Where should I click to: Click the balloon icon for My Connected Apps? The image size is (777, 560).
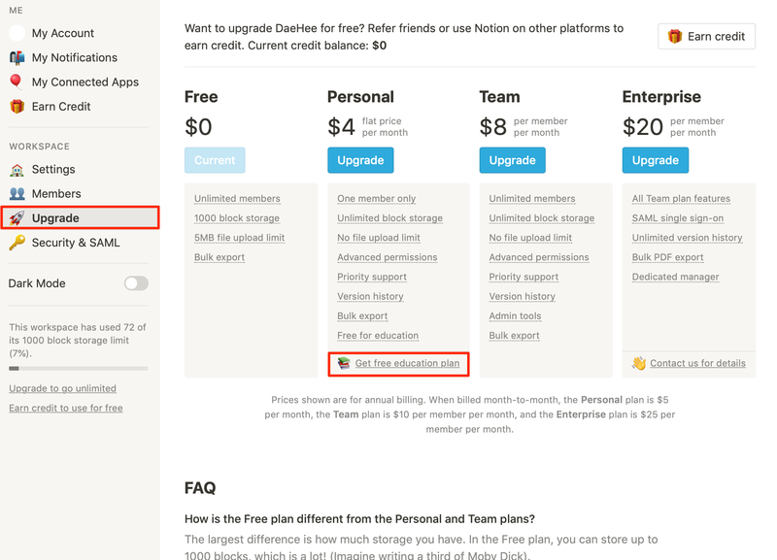pos(16,82)
